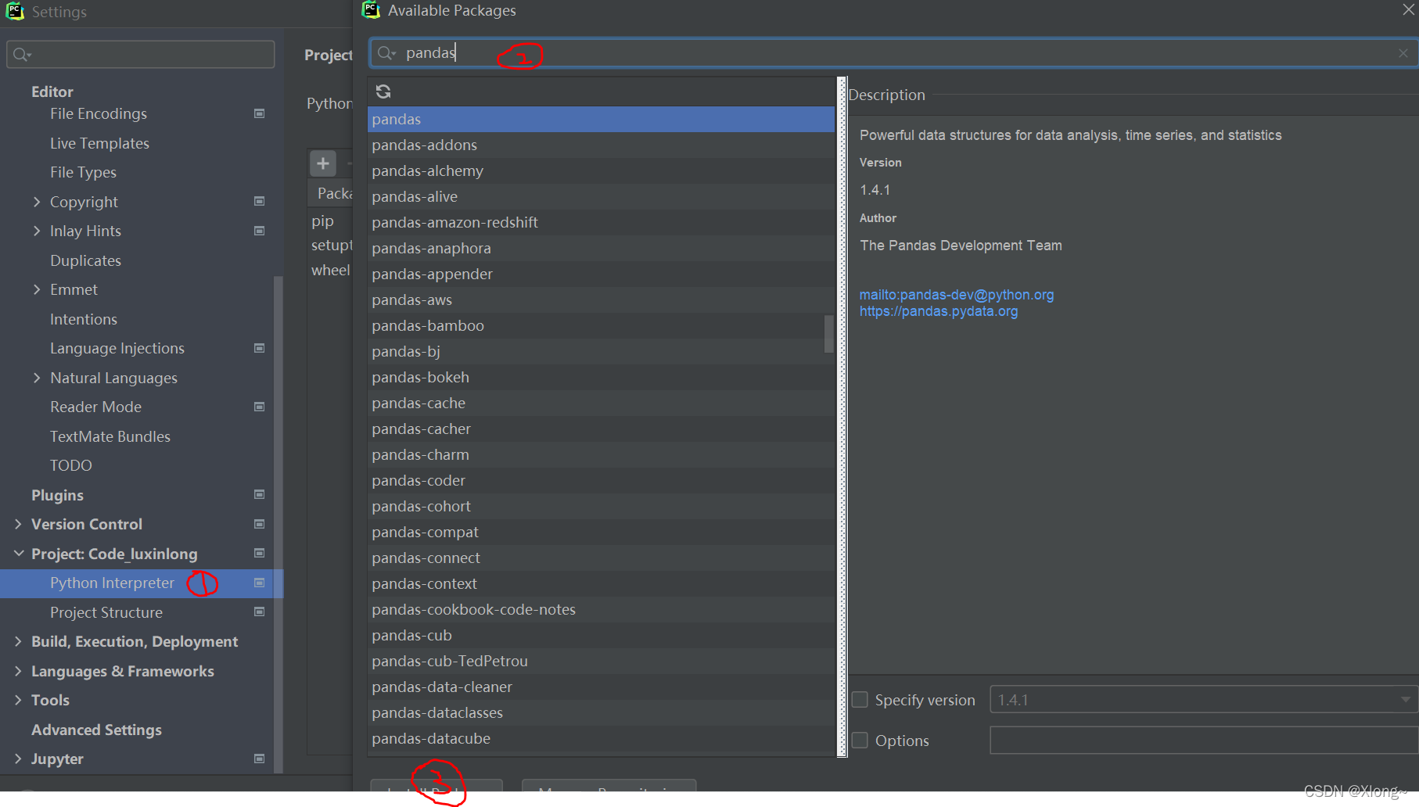Image resolution: width=1419 pixels, height=807 pixels.
Task: Click project-level icon beside Copyright
Action: (x=260, y=201)
